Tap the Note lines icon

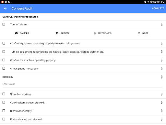(x=139, y=33)
